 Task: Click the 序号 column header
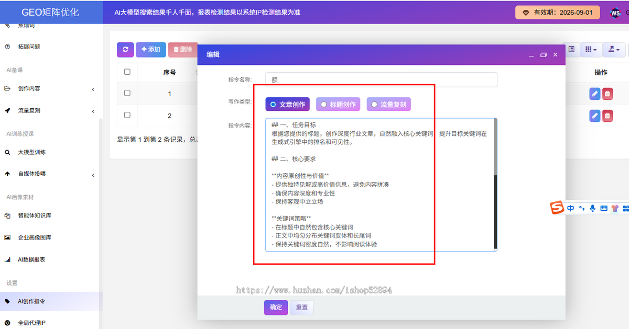pyautogui.click(x=169, y=72)
